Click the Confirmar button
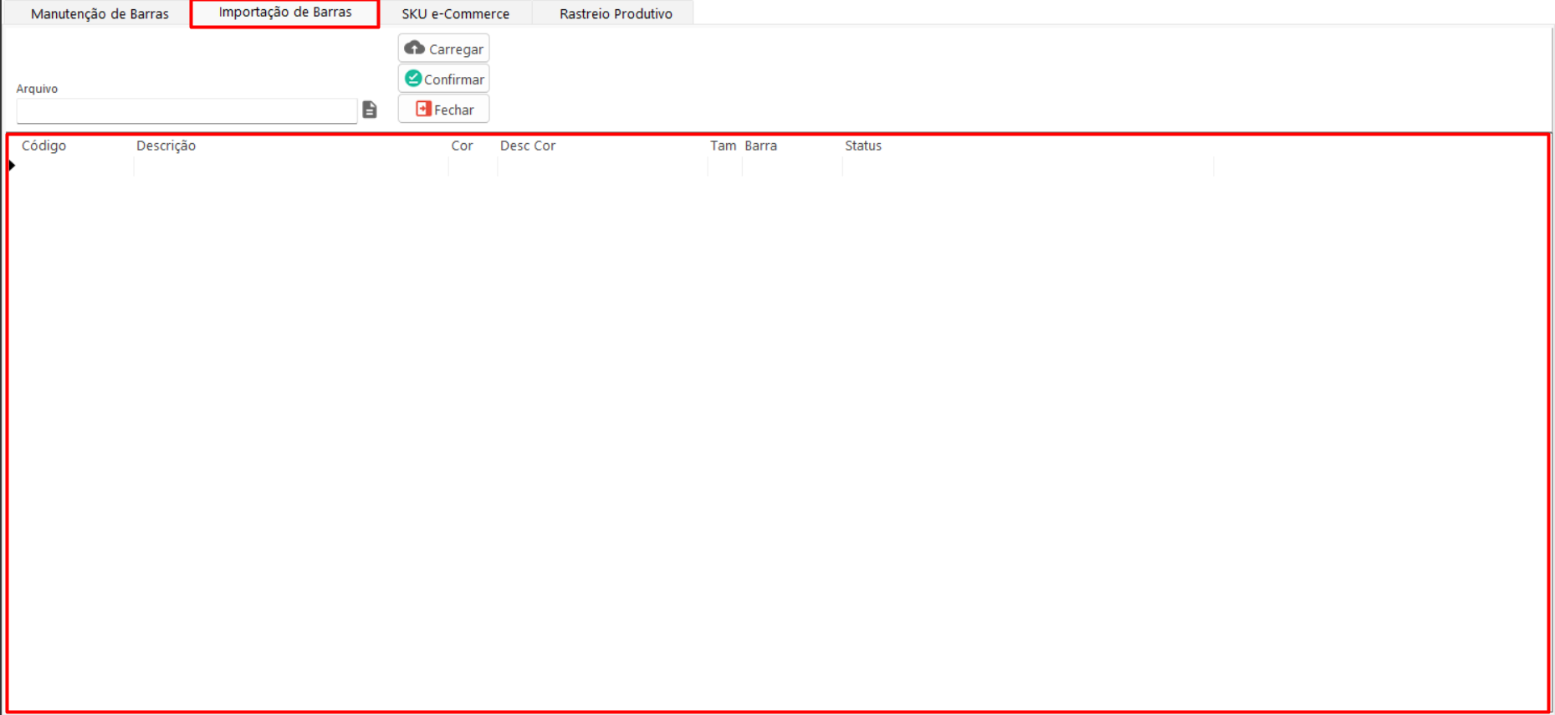Screen dimensions: 1555x715 [x=443, y=79]
